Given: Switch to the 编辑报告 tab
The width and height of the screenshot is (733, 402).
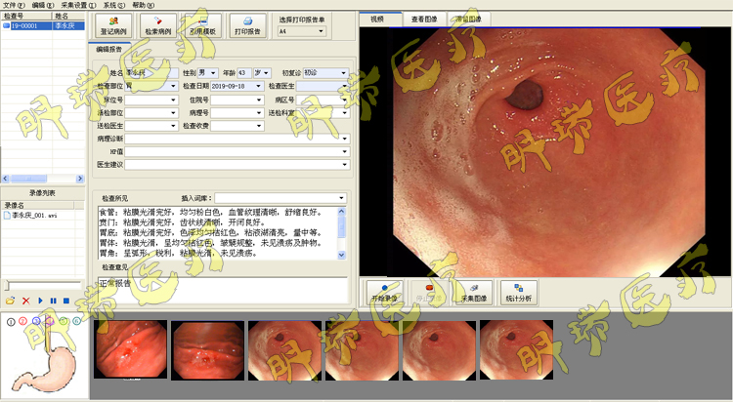Looking at the screenshot, I should (x=108, y=49).
